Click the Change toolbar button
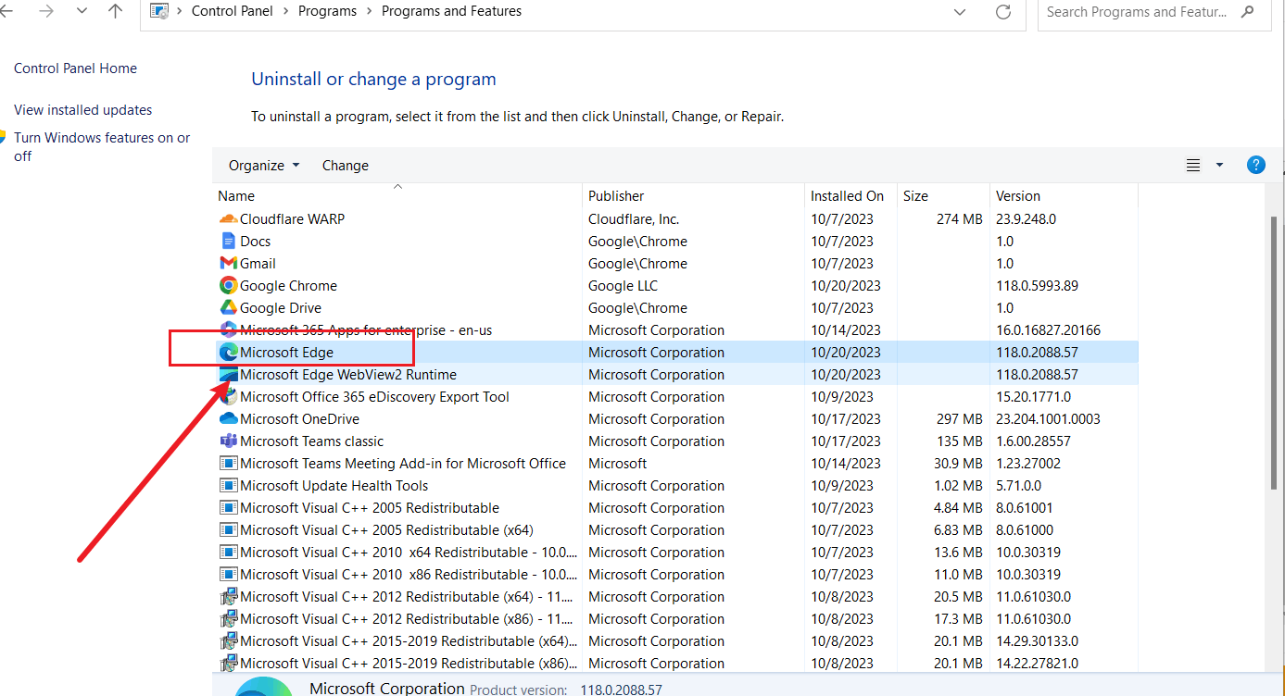 pos(346,166)
